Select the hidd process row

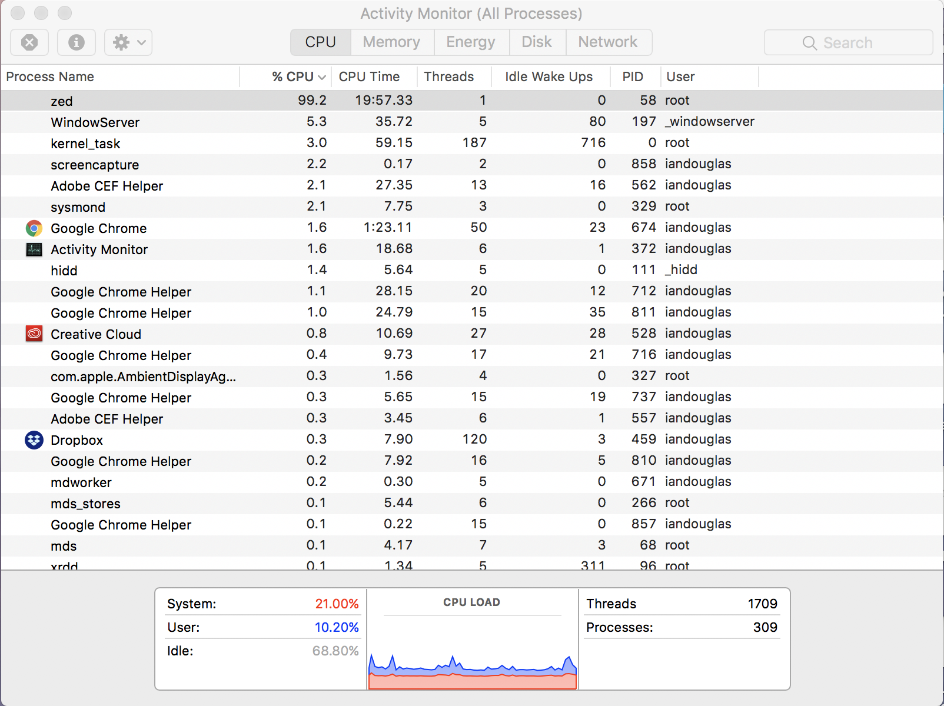pos(472,270)
